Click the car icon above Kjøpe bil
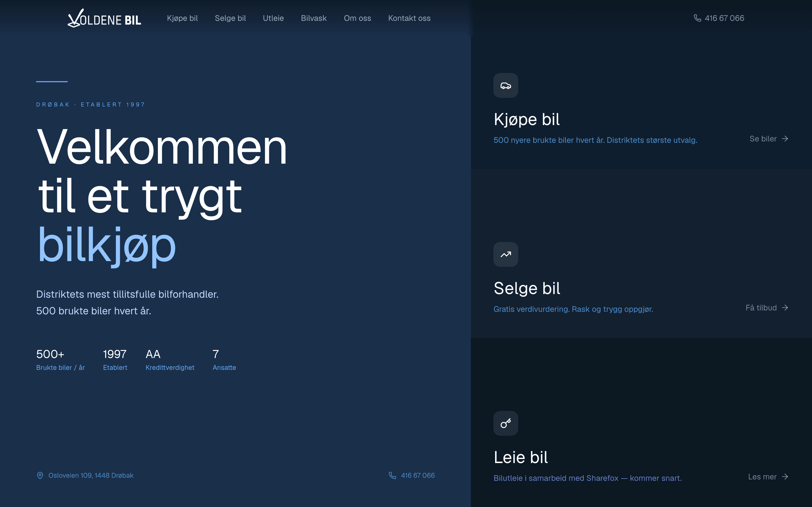 click(506, 86)
